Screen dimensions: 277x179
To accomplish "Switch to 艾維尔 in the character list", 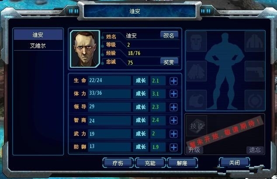I will (x=38, y=46).
